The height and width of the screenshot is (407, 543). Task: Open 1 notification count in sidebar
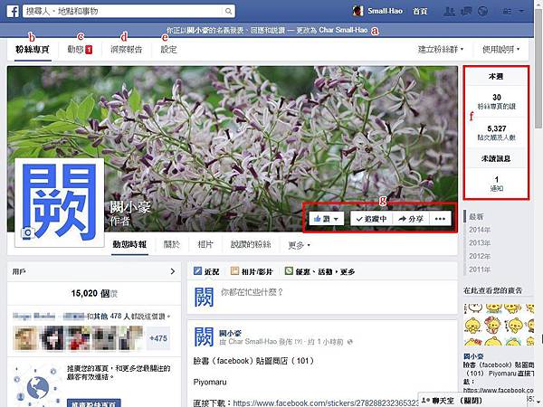click(497, 184)
